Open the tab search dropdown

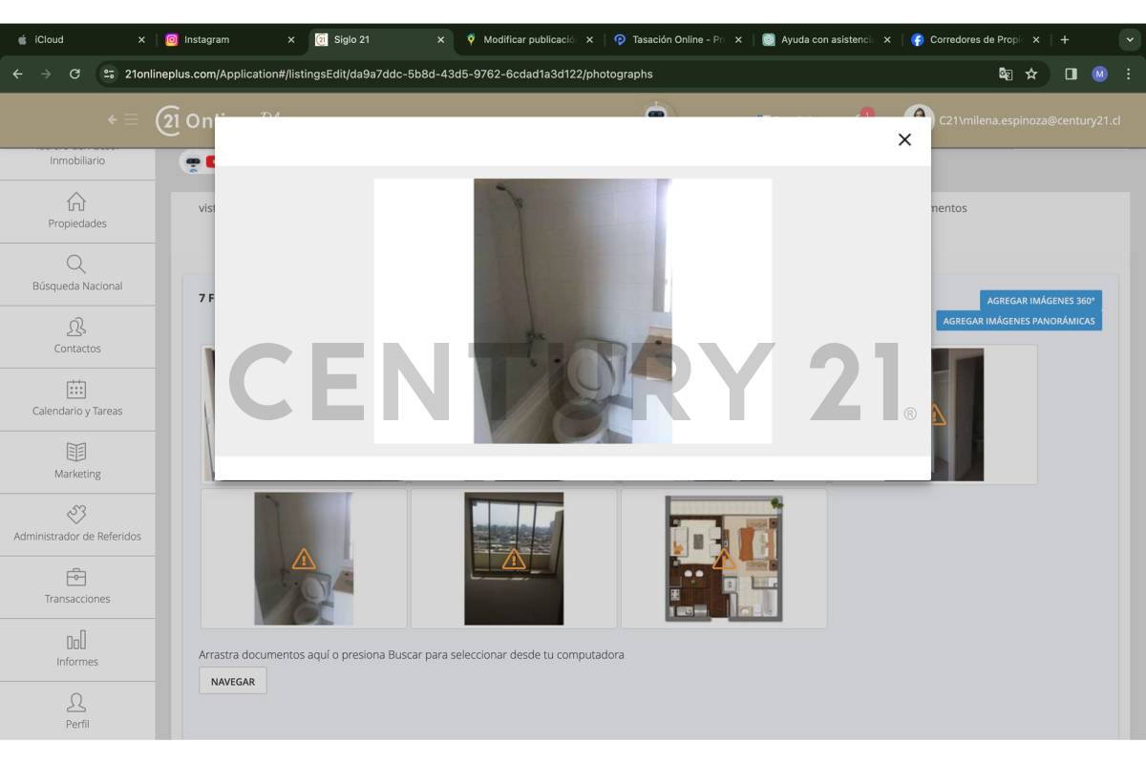coord(1130,40)
